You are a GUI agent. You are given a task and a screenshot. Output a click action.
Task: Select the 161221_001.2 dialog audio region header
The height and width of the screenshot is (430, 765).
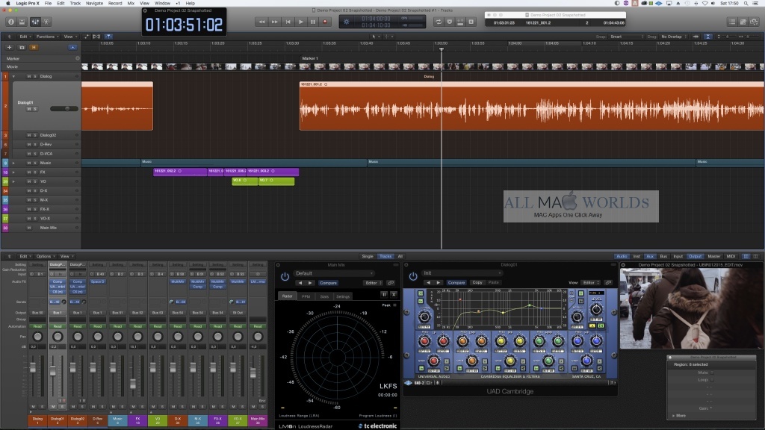pyautogui.click(x=532, y=84)
